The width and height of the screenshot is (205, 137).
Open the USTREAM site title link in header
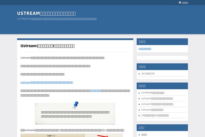[46, 13]
